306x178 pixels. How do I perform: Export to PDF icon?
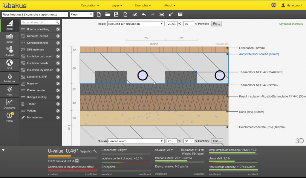126,14
